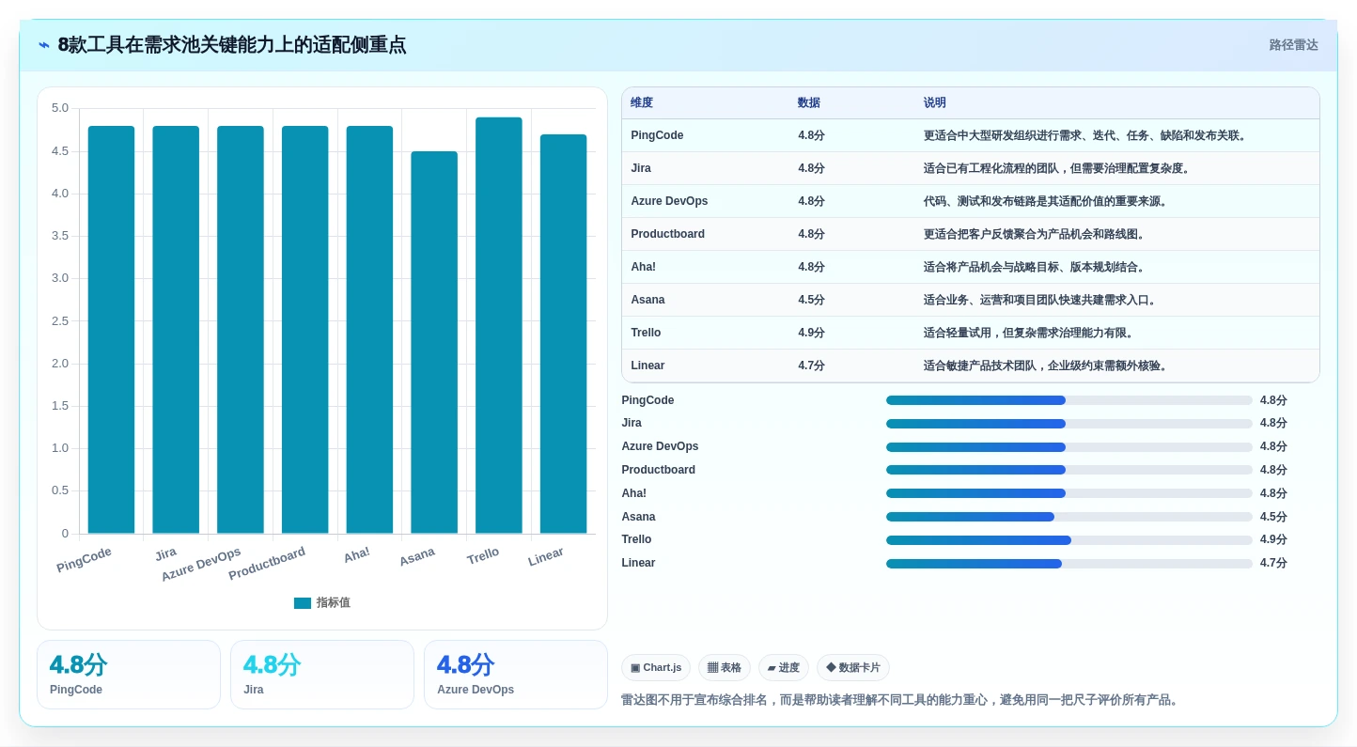Click the Asana chart bar
1357x747 pixels.
(434, 343)
